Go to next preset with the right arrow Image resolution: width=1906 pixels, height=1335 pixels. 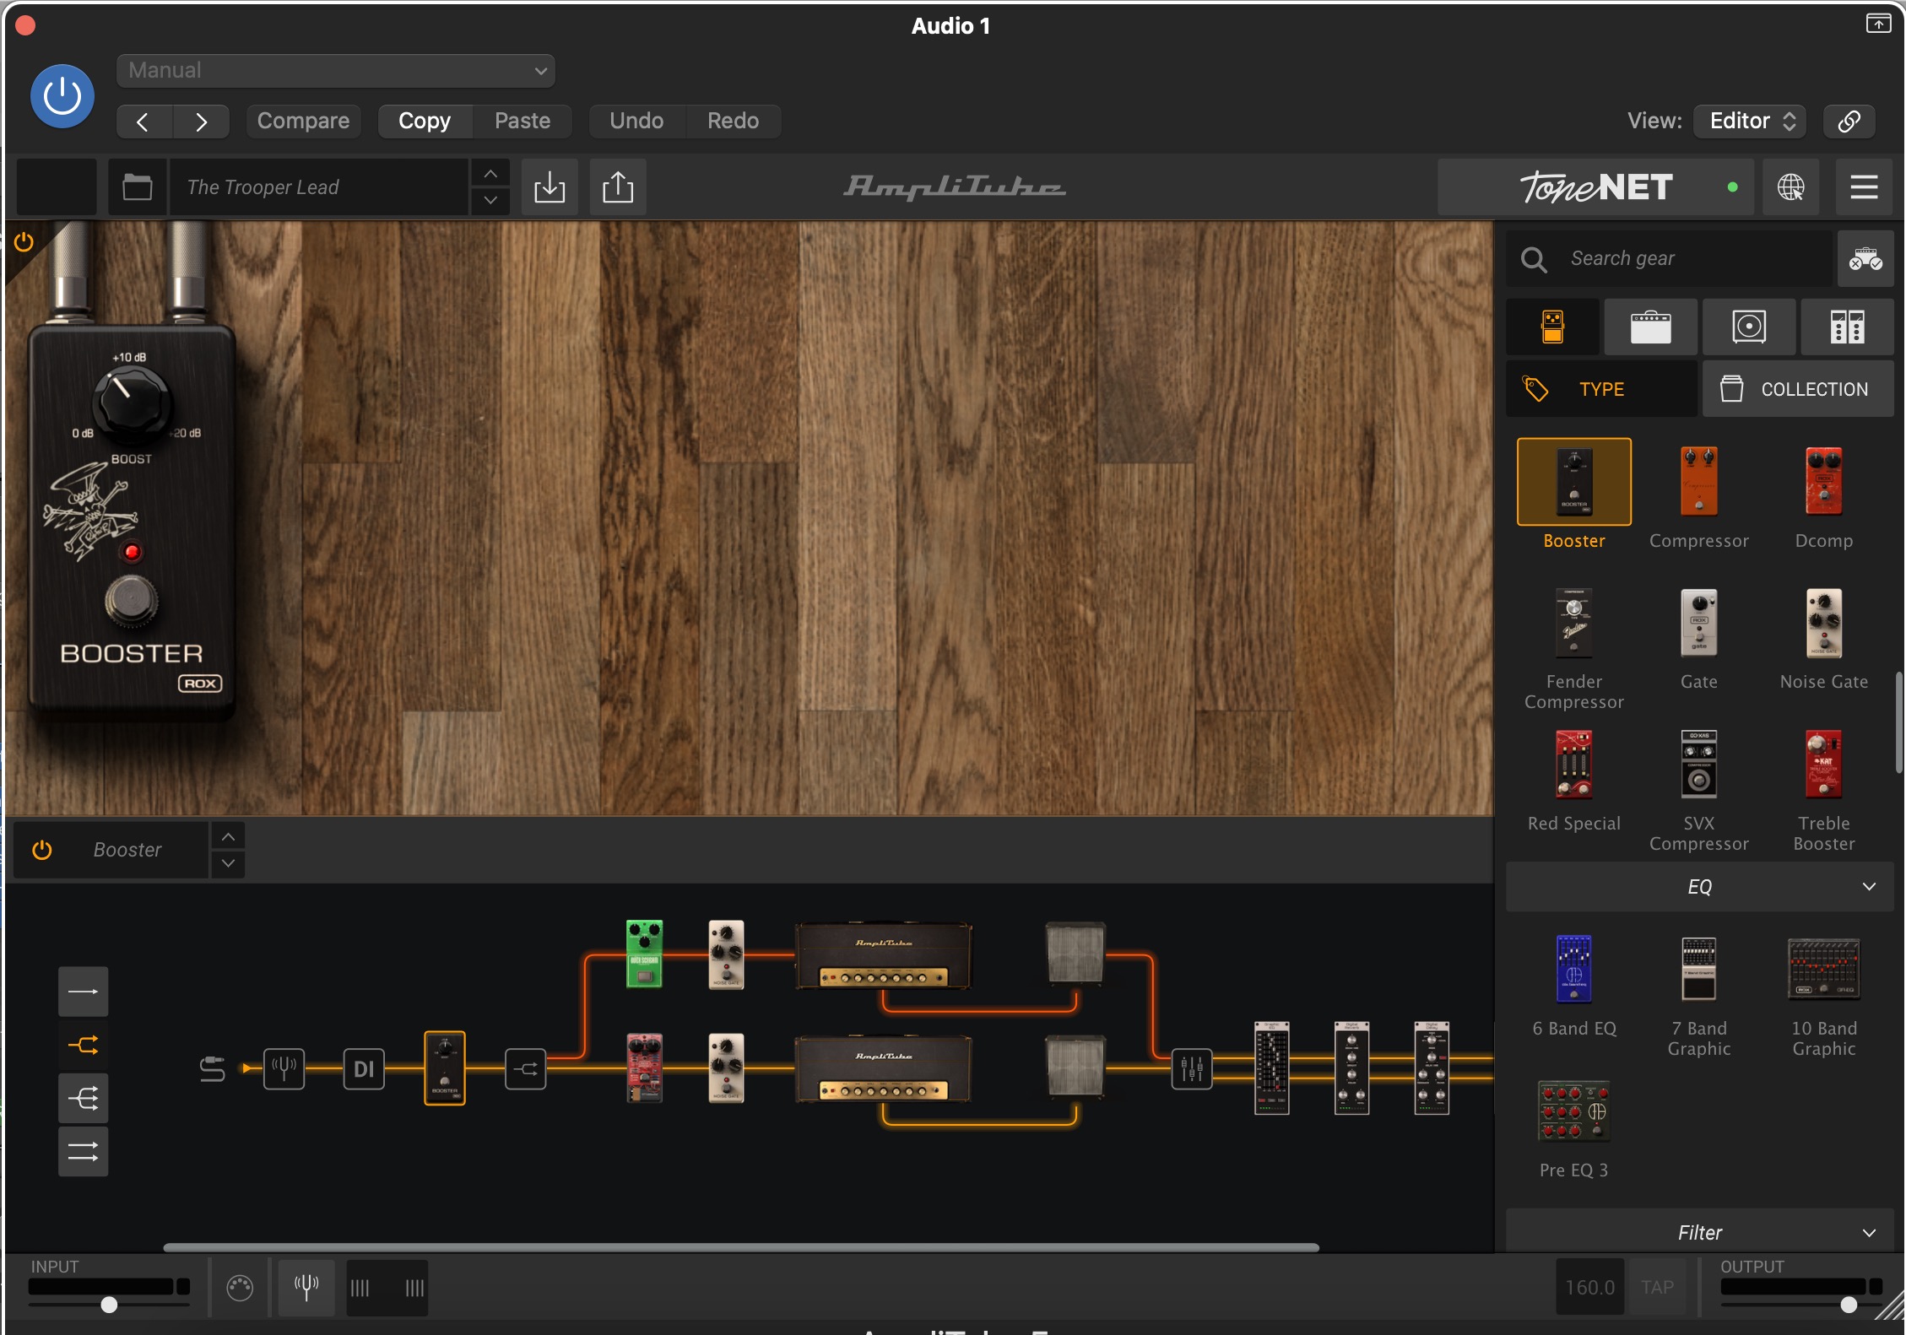(x=201, y=122)
